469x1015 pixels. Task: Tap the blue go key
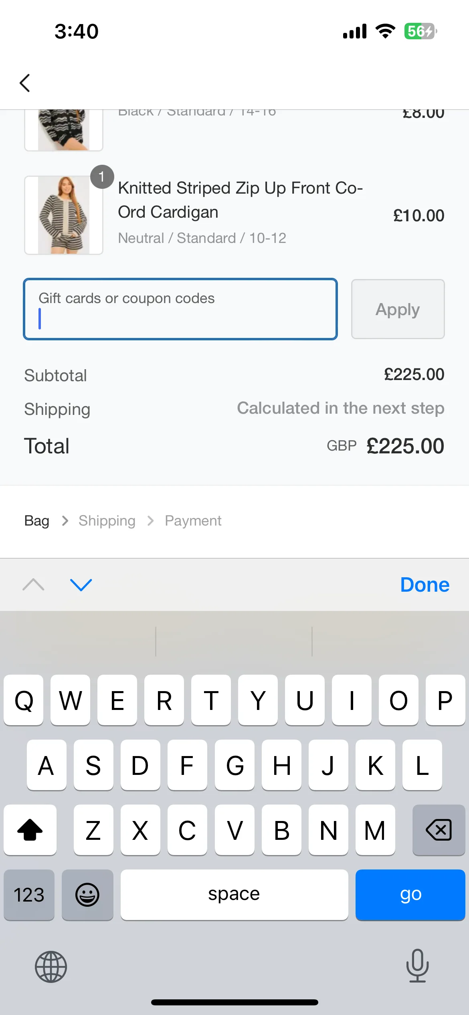(410, 894)
